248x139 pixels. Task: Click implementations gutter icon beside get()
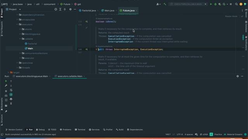pos(86,49)
